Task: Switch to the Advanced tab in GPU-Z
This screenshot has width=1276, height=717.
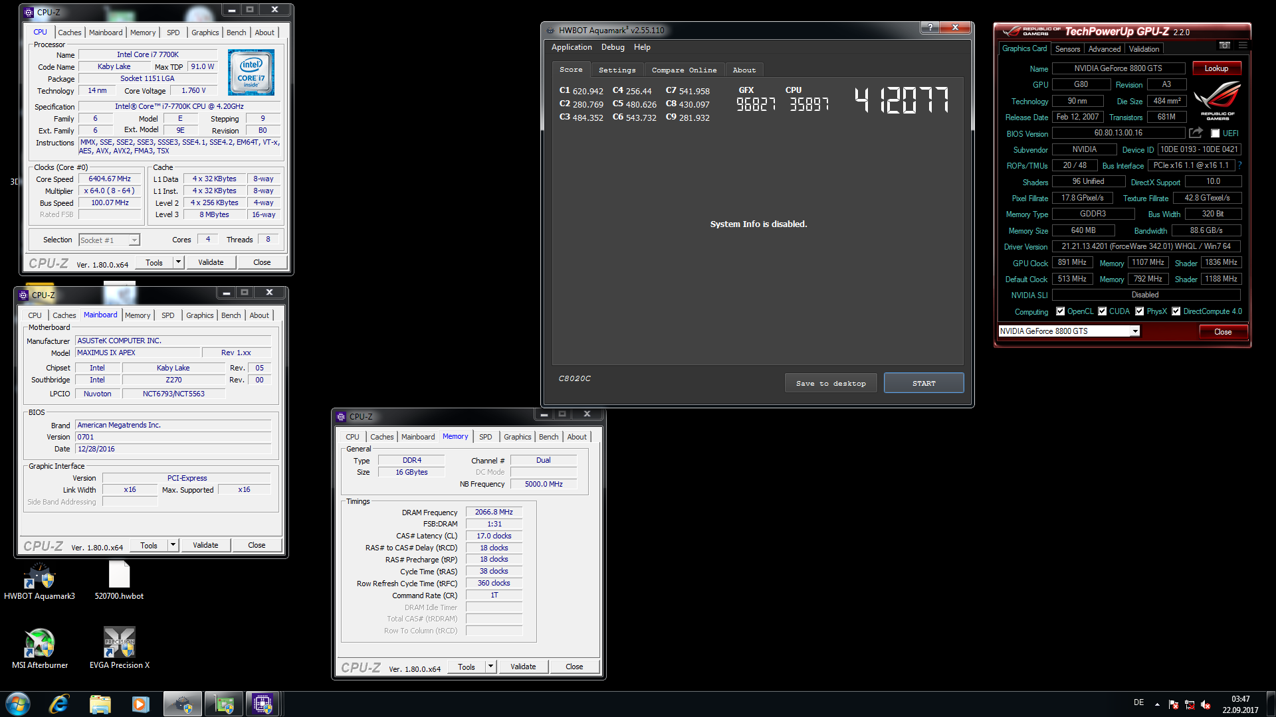Action: point(1104,49)
